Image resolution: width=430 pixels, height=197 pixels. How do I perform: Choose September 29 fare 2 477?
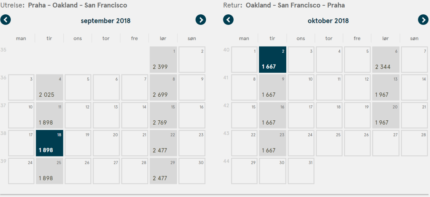(x=163, y=171)
